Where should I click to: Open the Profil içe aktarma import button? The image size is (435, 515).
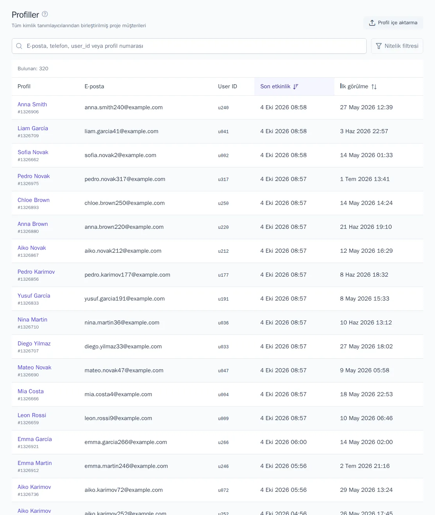point(393,23)
